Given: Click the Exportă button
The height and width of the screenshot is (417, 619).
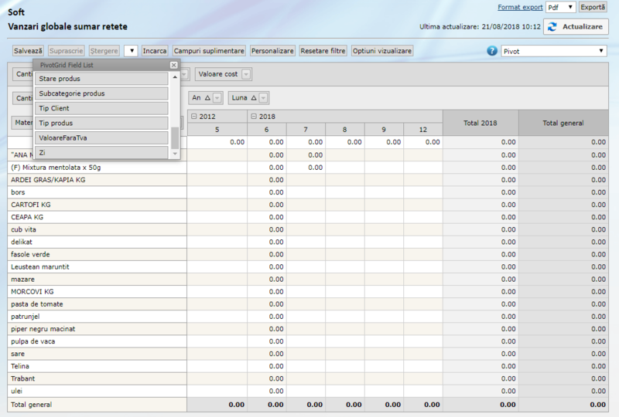Looking at the screenshot, I should point(593,7).
